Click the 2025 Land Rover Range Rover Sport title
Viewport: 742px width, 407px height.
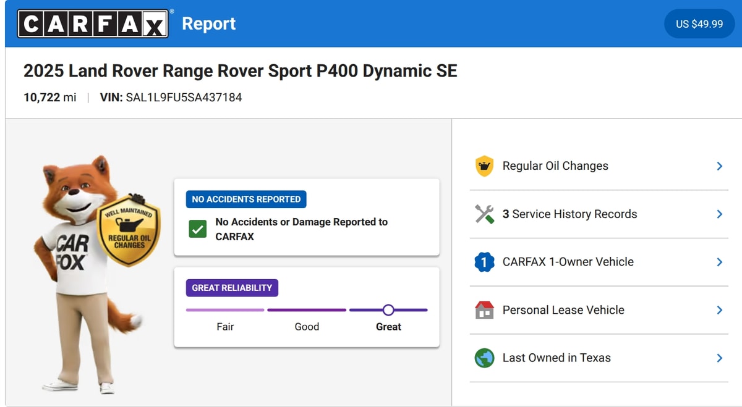[x=241, y=71]
